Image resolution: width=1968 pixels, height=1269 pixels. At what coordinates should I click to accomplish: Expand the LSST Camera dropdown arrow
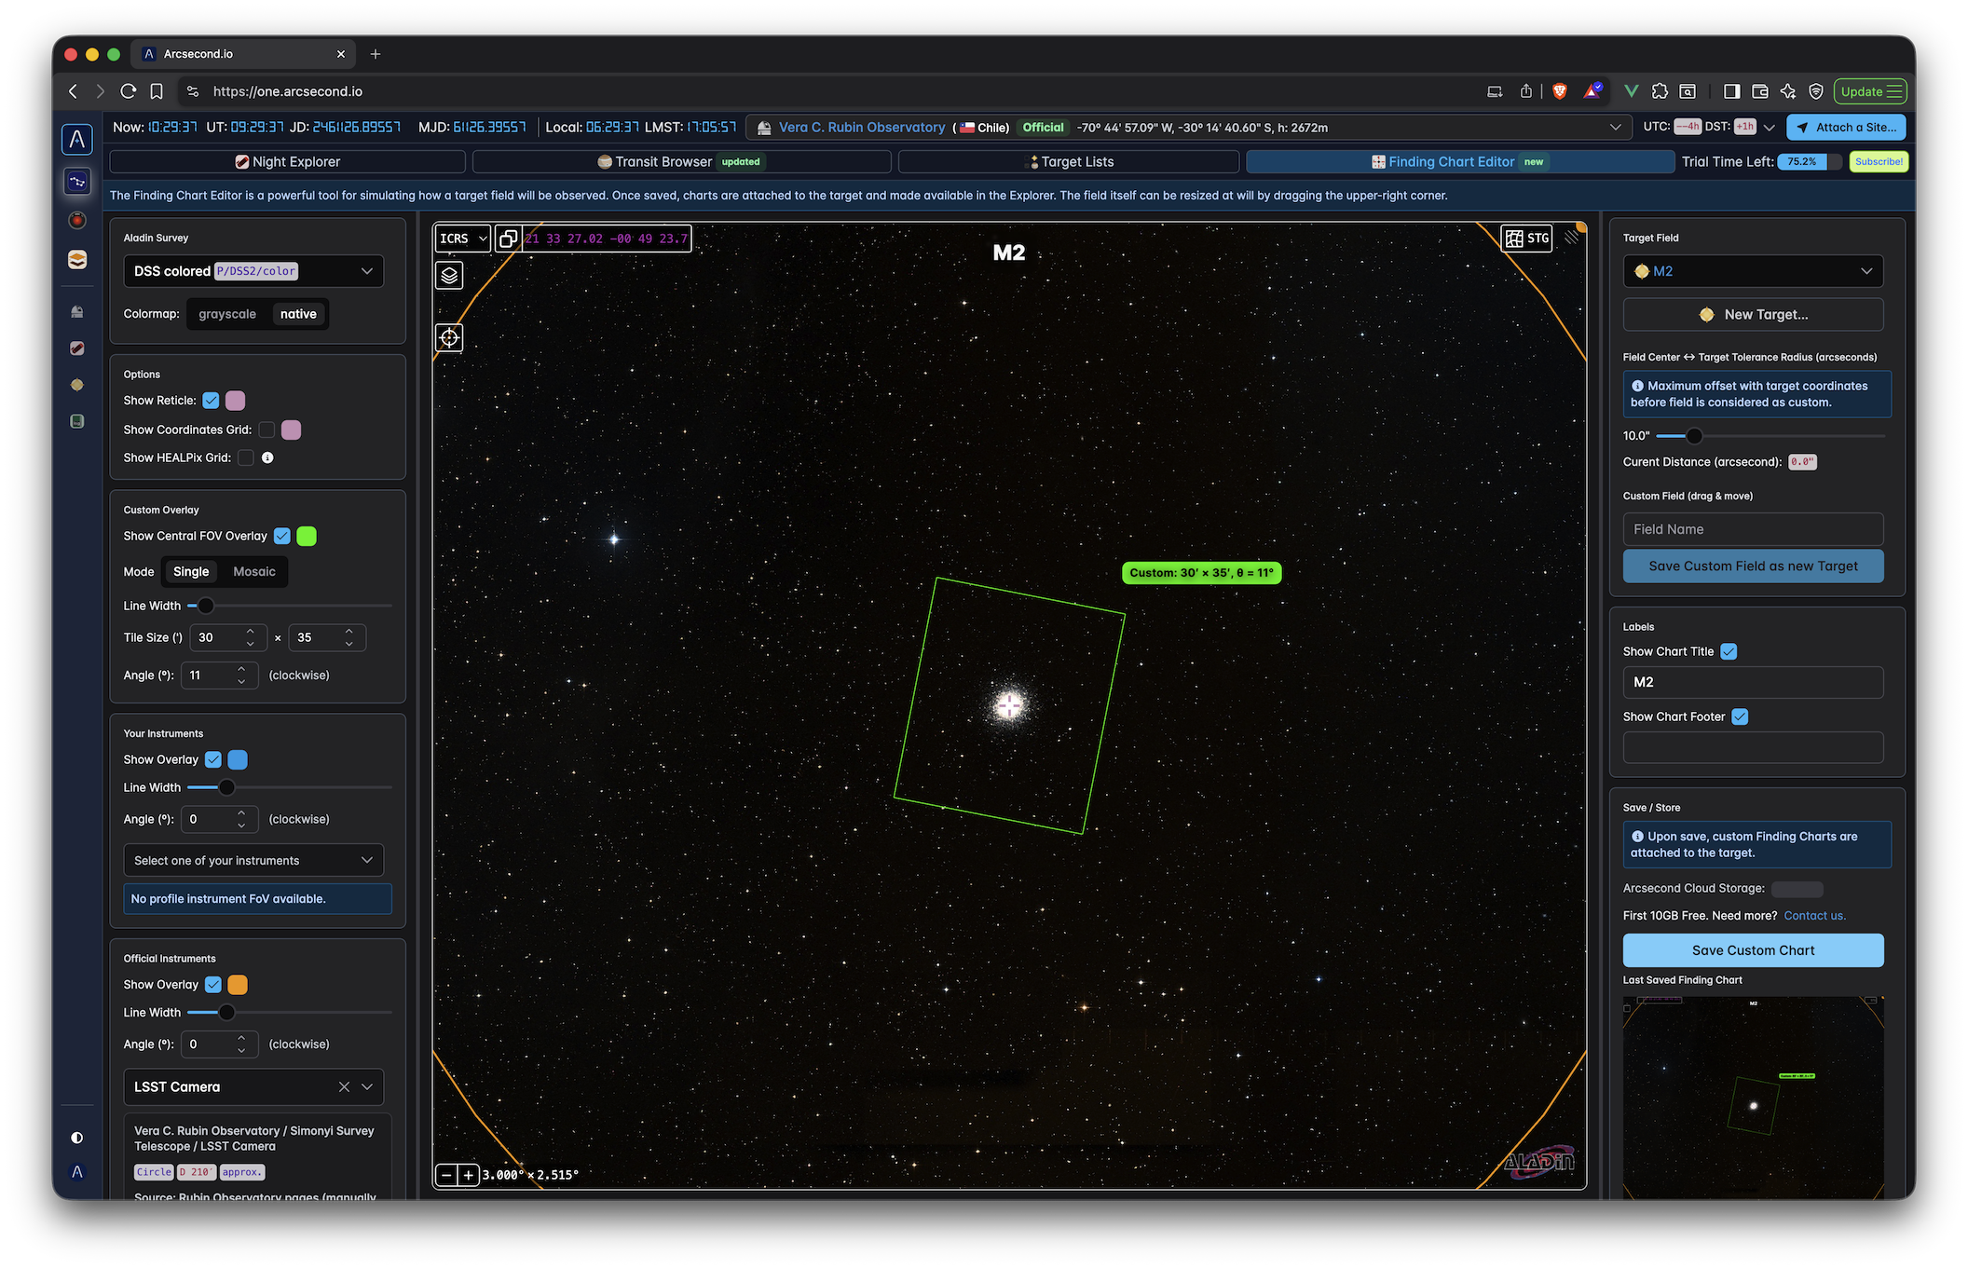click(367, 1087)
